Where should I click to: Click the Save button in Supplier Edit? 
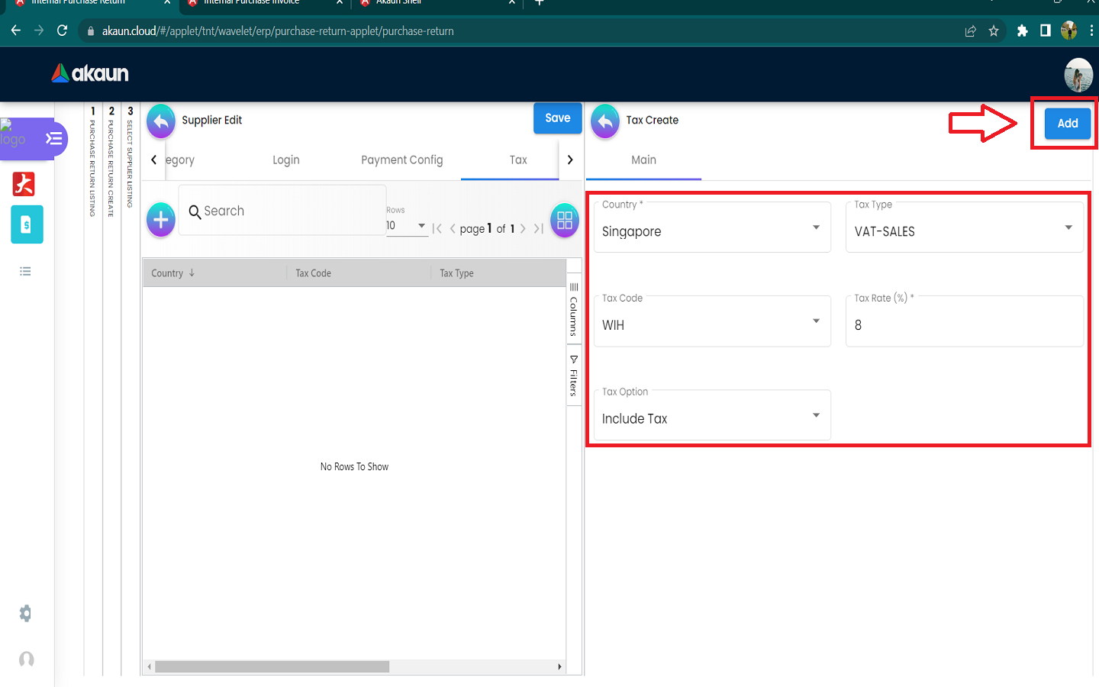pyautogui.click(x=557, y=118)
